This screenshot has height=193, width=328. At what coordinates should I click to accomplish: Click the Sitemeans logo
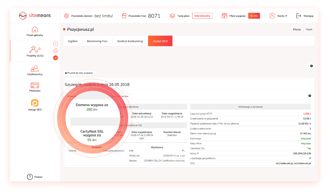[35, 16]
